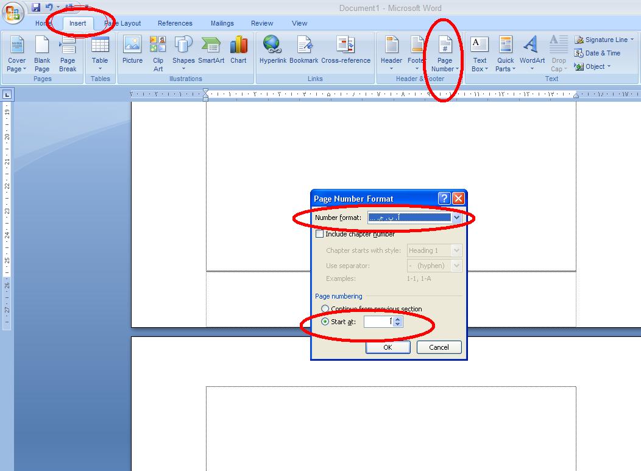Switch to the Insert tab

77,23
